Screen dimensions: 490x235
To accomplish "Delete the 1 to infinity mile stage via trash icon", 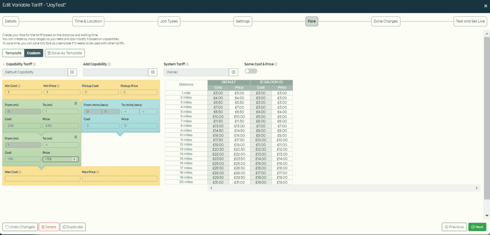I will coord(76,137).
